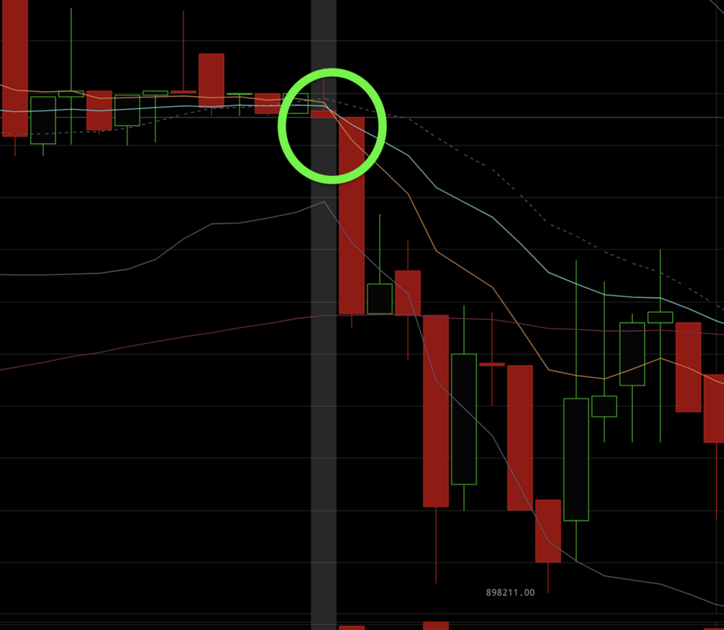The width and height of the screenshot is (724, 630).
Task: Select the rightmost full red candle body
Action: tap(689, 367)
